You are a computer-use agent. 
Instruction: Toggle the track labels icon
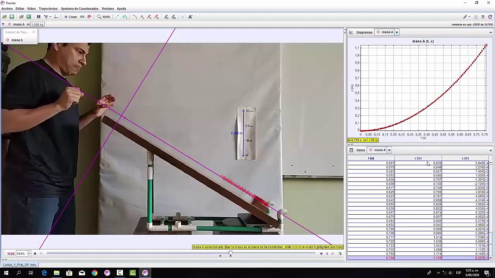[125, 17]
